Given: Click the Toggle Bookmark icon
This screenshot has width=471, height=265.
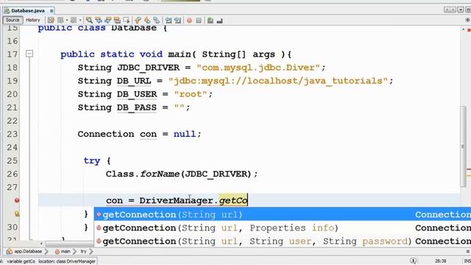Looking at the screenshot, I should 157,21.
